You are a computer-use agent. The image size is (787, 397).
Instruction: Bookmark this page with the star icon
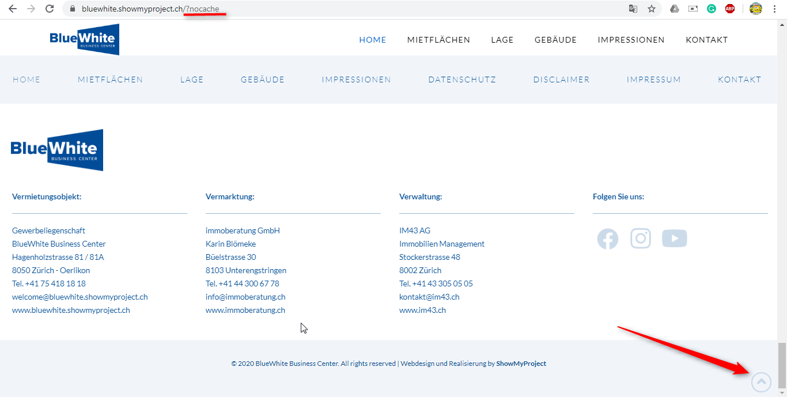point(652,9)
